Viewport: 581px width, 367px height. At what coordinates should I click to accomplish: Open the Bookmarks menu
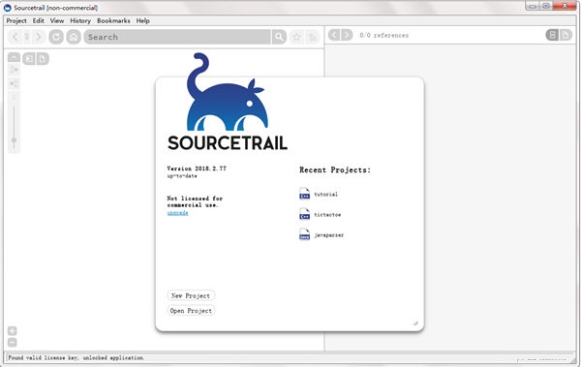pos(113,20)
